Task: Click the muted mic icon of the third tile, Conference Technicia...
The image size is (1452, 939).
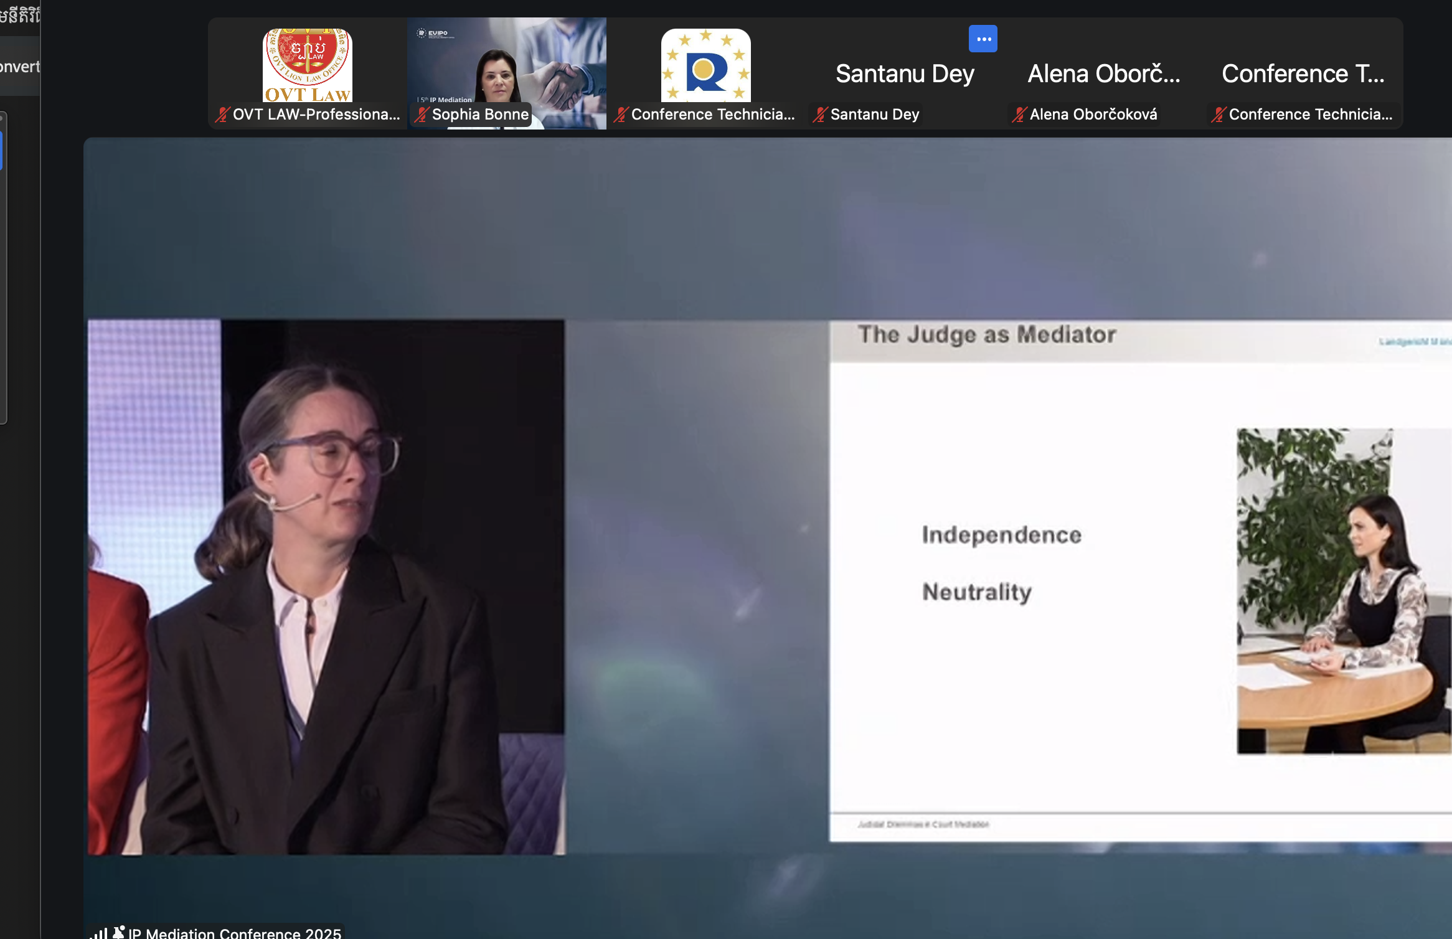Action: point(621,115)
